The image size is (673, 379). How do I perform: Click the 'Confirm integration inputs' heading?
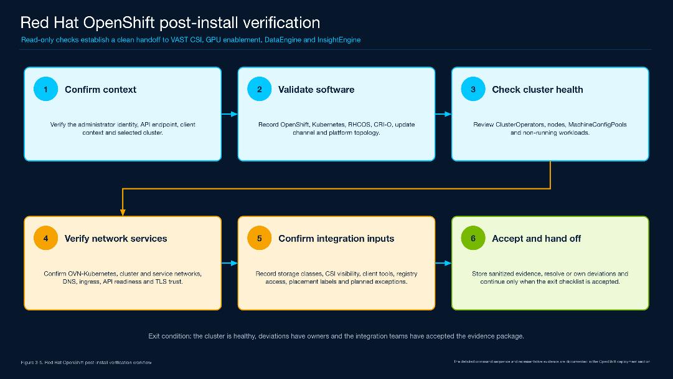[x=336, y=239]
